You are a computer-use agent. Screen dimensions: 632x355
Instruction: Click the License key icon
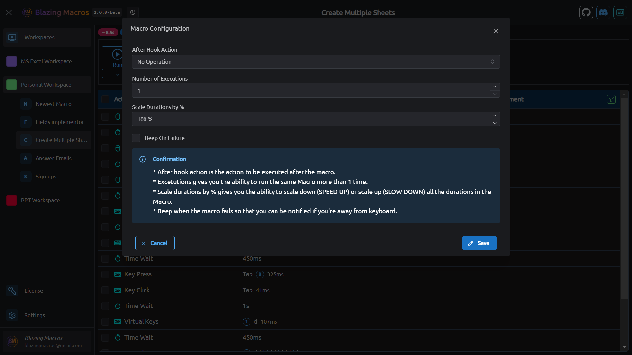12,291
